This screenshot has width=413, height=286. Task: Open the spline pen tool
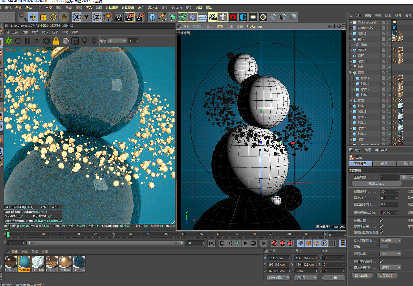tap(163, 17)
